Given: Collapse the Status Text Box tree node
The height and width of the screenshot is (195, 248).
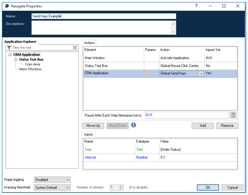Looking at the screenshot, I should pyautogui.click(x=16, y=60).
